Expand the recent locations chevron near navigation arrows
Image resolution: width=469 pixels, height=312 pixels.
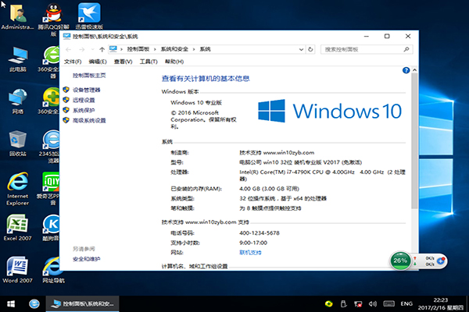coord(92,48)
